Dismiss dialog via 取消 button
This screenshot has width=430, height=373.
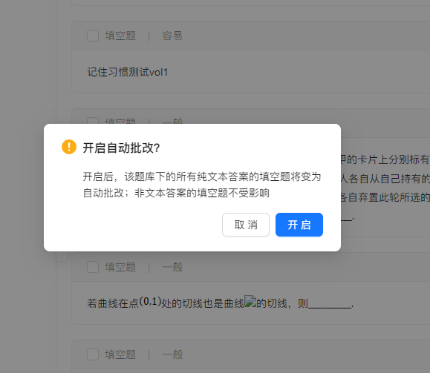pyautogui.click(x=246, y=225)
